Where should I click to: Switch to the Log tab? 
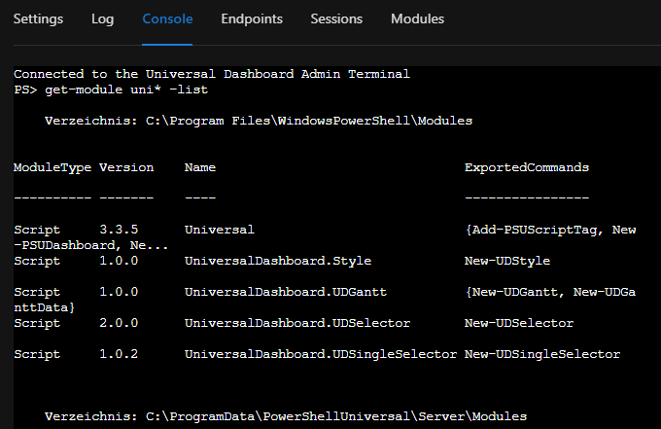point(102,19)
